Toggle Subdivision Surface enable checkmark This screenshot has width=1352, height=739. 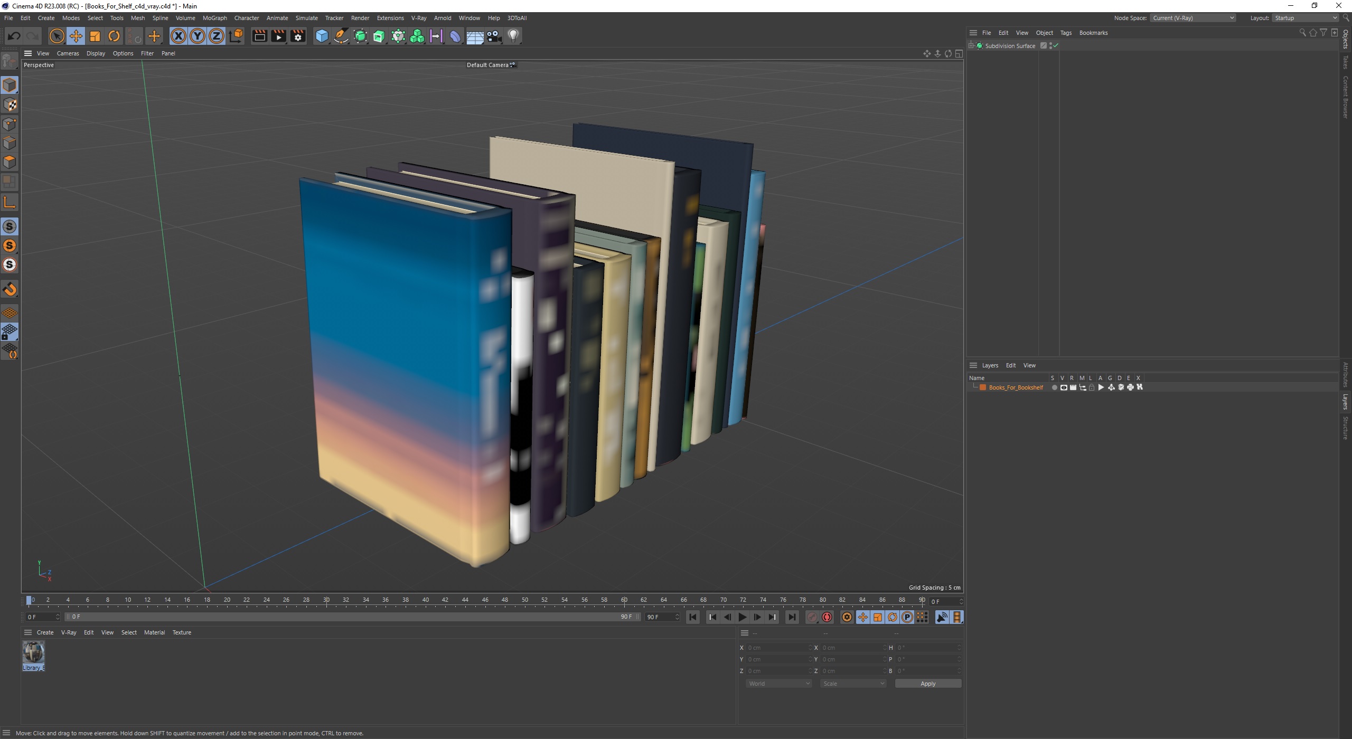[x=1056, y=46]
